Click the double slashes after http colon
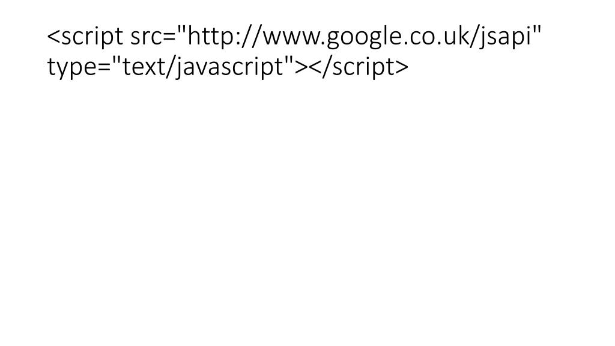The image size is (615, 346). point(252,37)
